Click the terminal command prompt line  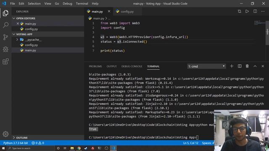coord(143,137)
